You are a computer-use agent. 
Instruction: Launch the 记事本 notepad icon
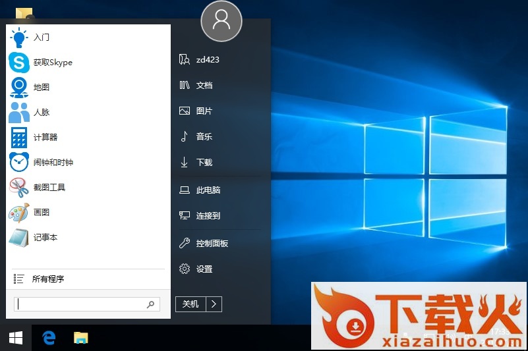coord(19,237)
